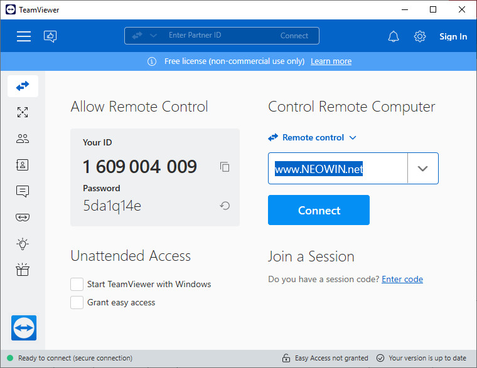
Task: Open the Meeting section in sidebar
Action: 23,139
